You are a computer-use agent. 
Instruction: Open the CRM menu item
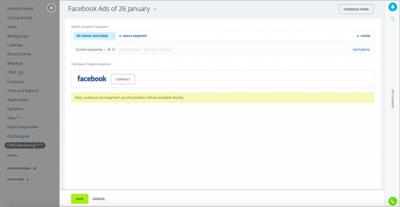[x=11, y=72]
